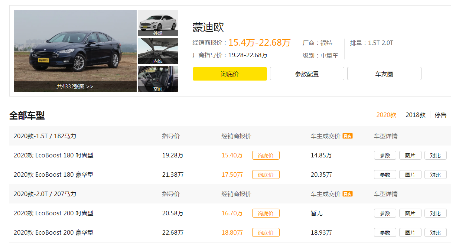The height and width of the screenshot is (248, 459).
Task: Click the 排量：1.5T 2.0T text
Action: [x=372, y=43]
